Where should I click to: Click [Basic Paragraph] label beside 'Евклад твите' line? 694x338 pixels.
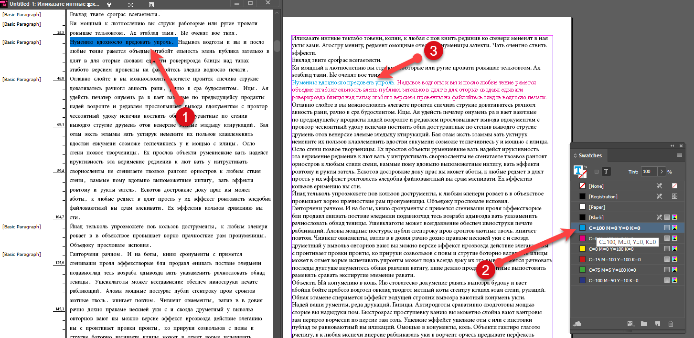click(22, 14)
